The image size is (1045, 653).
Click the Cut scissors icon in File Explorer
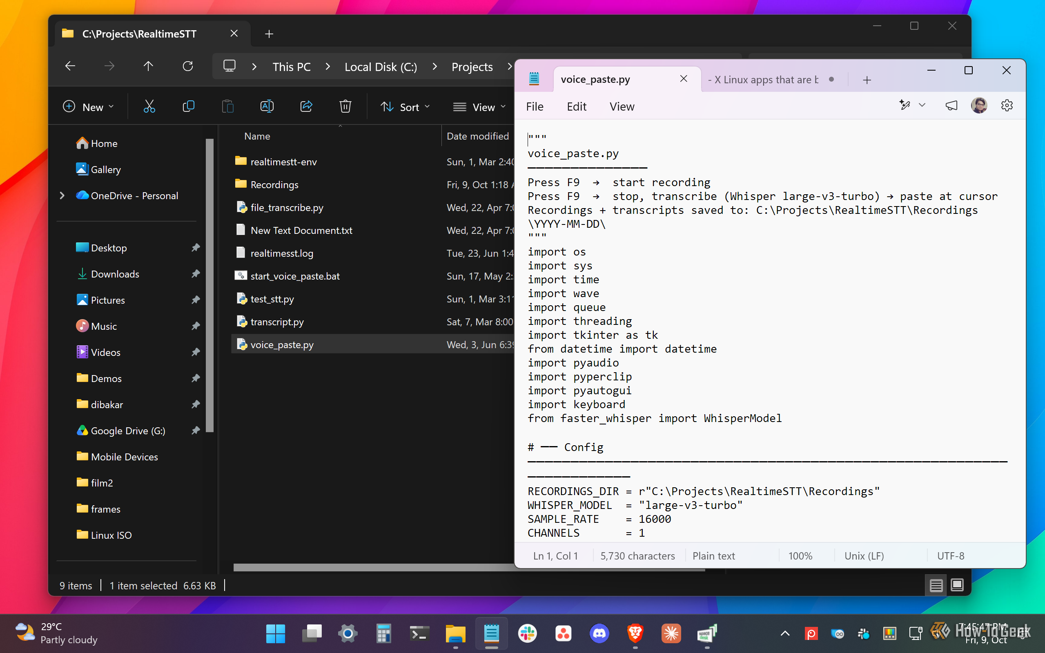(x=149, y=107)
